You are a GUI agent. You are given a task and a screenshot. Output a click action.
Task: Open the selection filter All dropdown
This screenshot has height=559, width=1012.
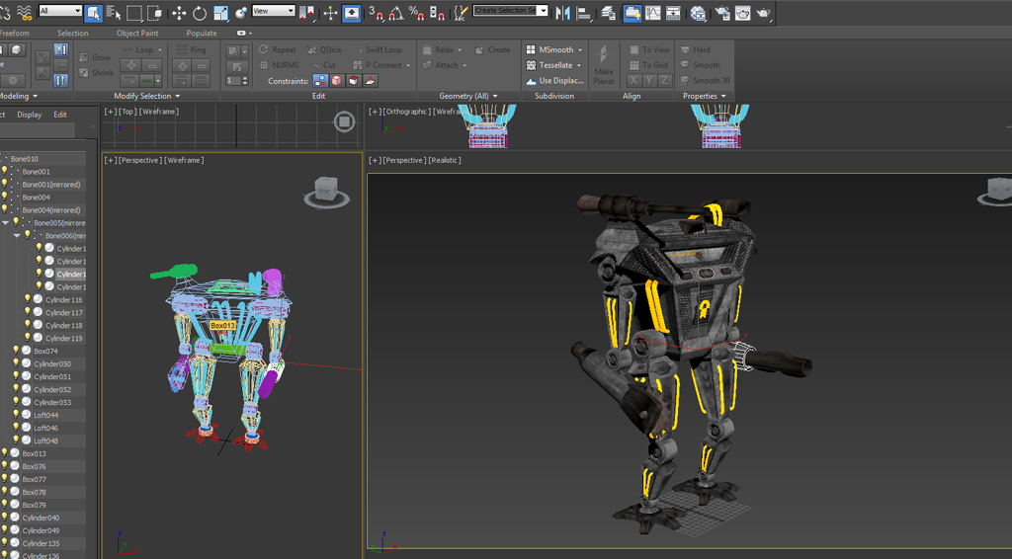click(60, 11)
